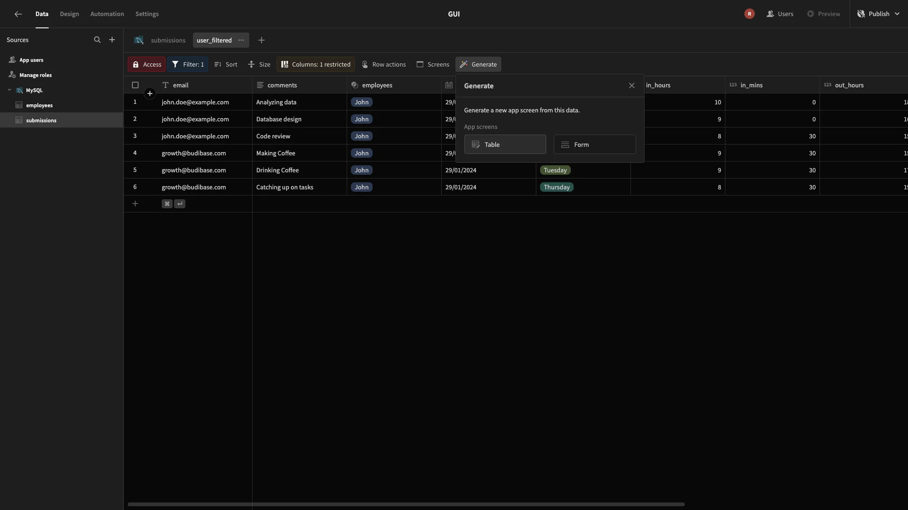This screenshot has height=510, width=908.
Task: Click the out_hours number type icon
Action: tap(828, 85)
